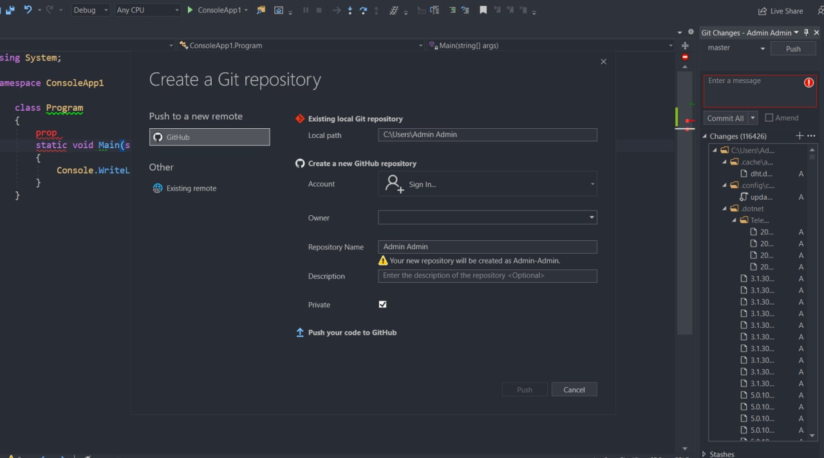
Task: Open the ConsoleApp1.Program type dropdown
Action: (x=301, y=46)
